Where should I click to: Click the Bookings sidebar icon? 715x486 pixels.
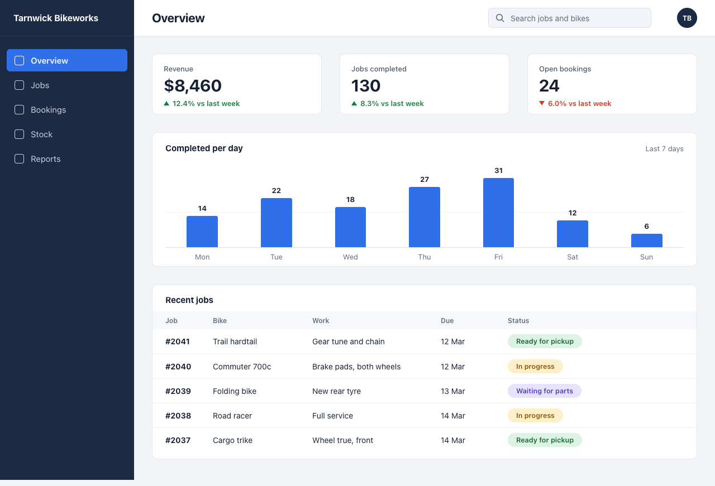(x=19, y=109)
